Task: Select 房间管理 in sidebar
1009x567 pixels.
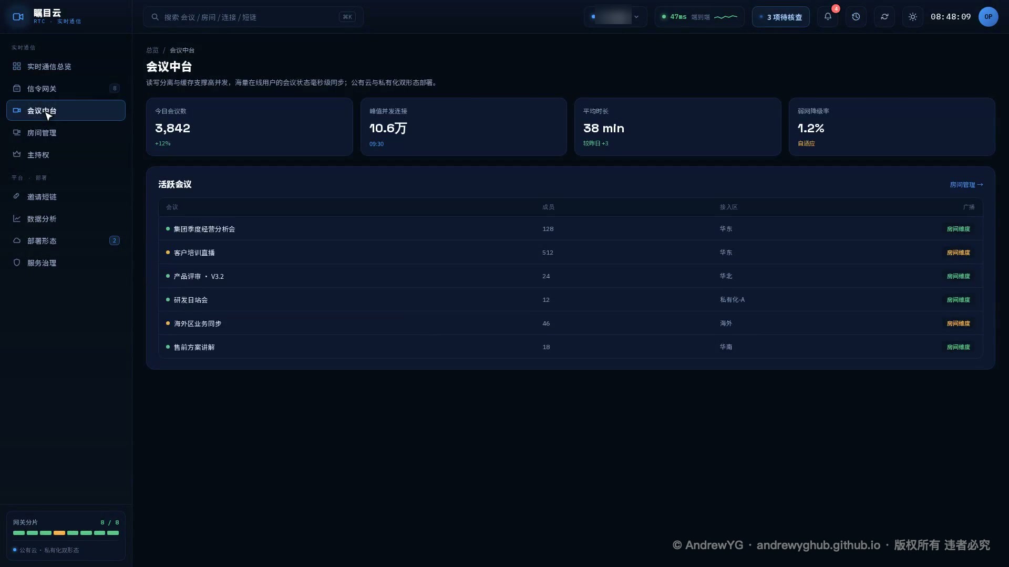Action: (66, 132)
